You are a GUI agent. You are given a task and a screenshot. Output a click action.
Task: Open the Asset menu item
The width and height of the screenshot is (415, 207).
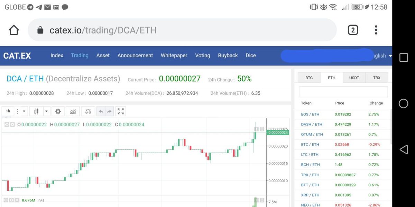(103, 55)
